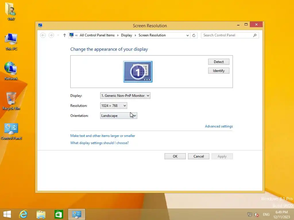The height and width of the screenshot is (220, 294).
Task: Go up one level with the Up arrow
Action: [65, 35]
